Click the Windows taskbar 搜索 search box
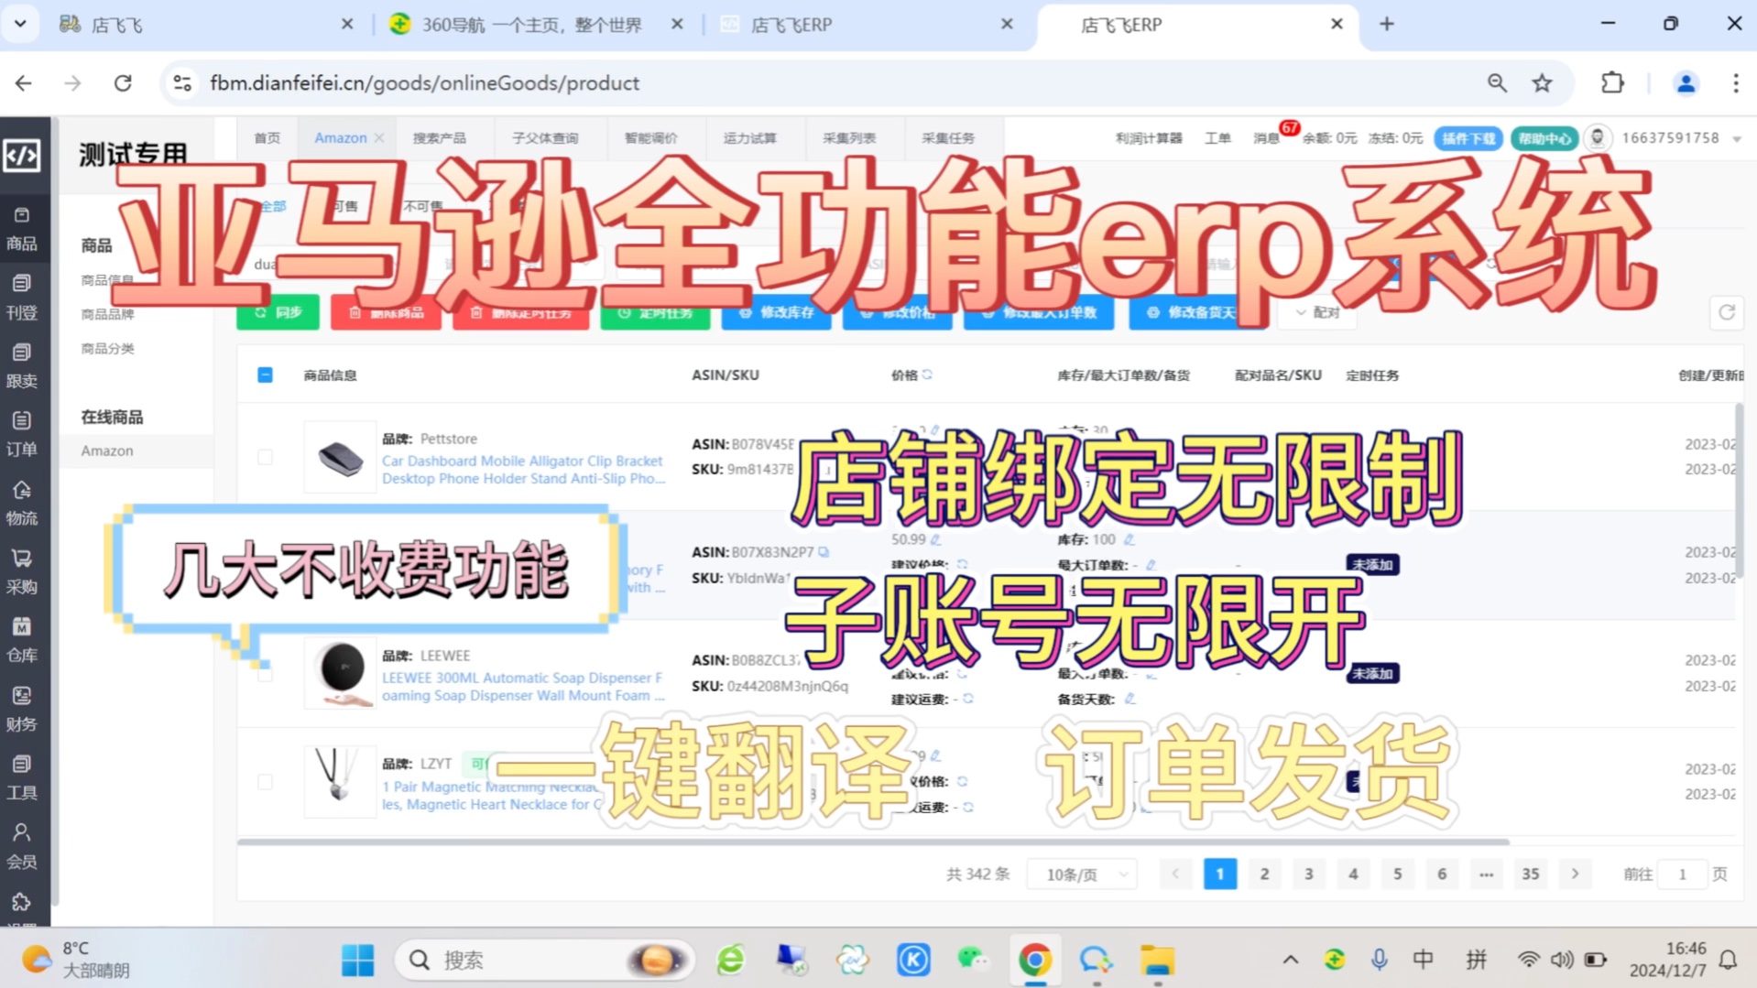Viewport: 1757px width, 988px height. [x=545, y=960]
